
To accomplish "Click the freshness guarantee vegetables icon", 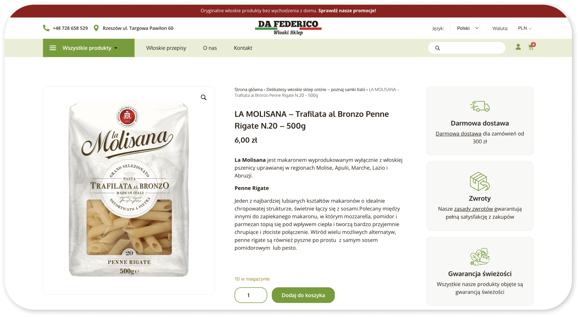I will click(x=480, y=256).
